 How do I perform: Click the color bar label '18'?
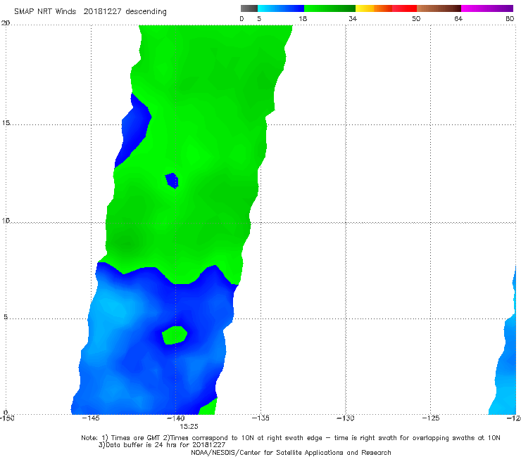pyautogui.click(x=303, y=19)
